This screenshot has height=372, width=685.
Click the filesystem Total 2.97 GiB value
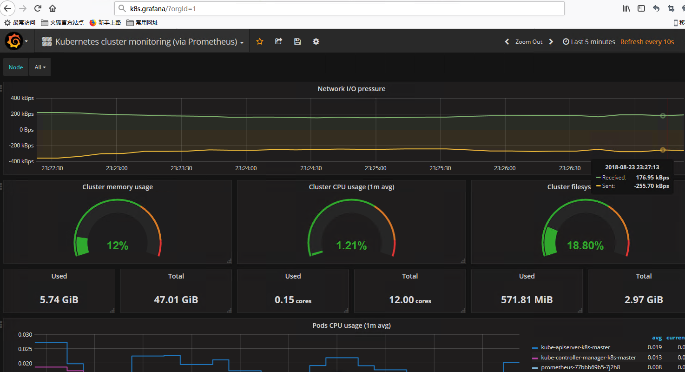click(x=644, y=300)
